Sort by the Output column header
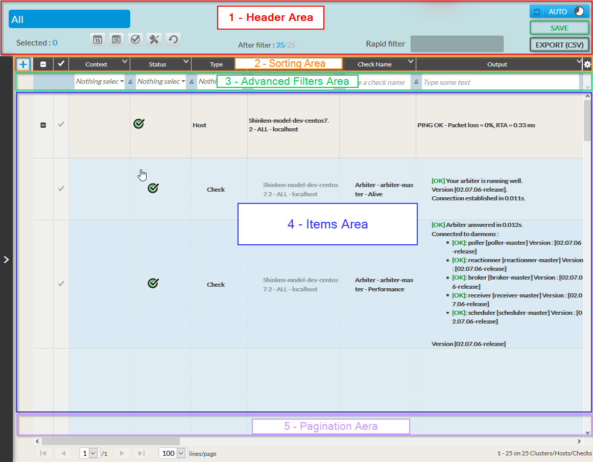This screenshot has width=593, height=462. (x=496, y=64)
